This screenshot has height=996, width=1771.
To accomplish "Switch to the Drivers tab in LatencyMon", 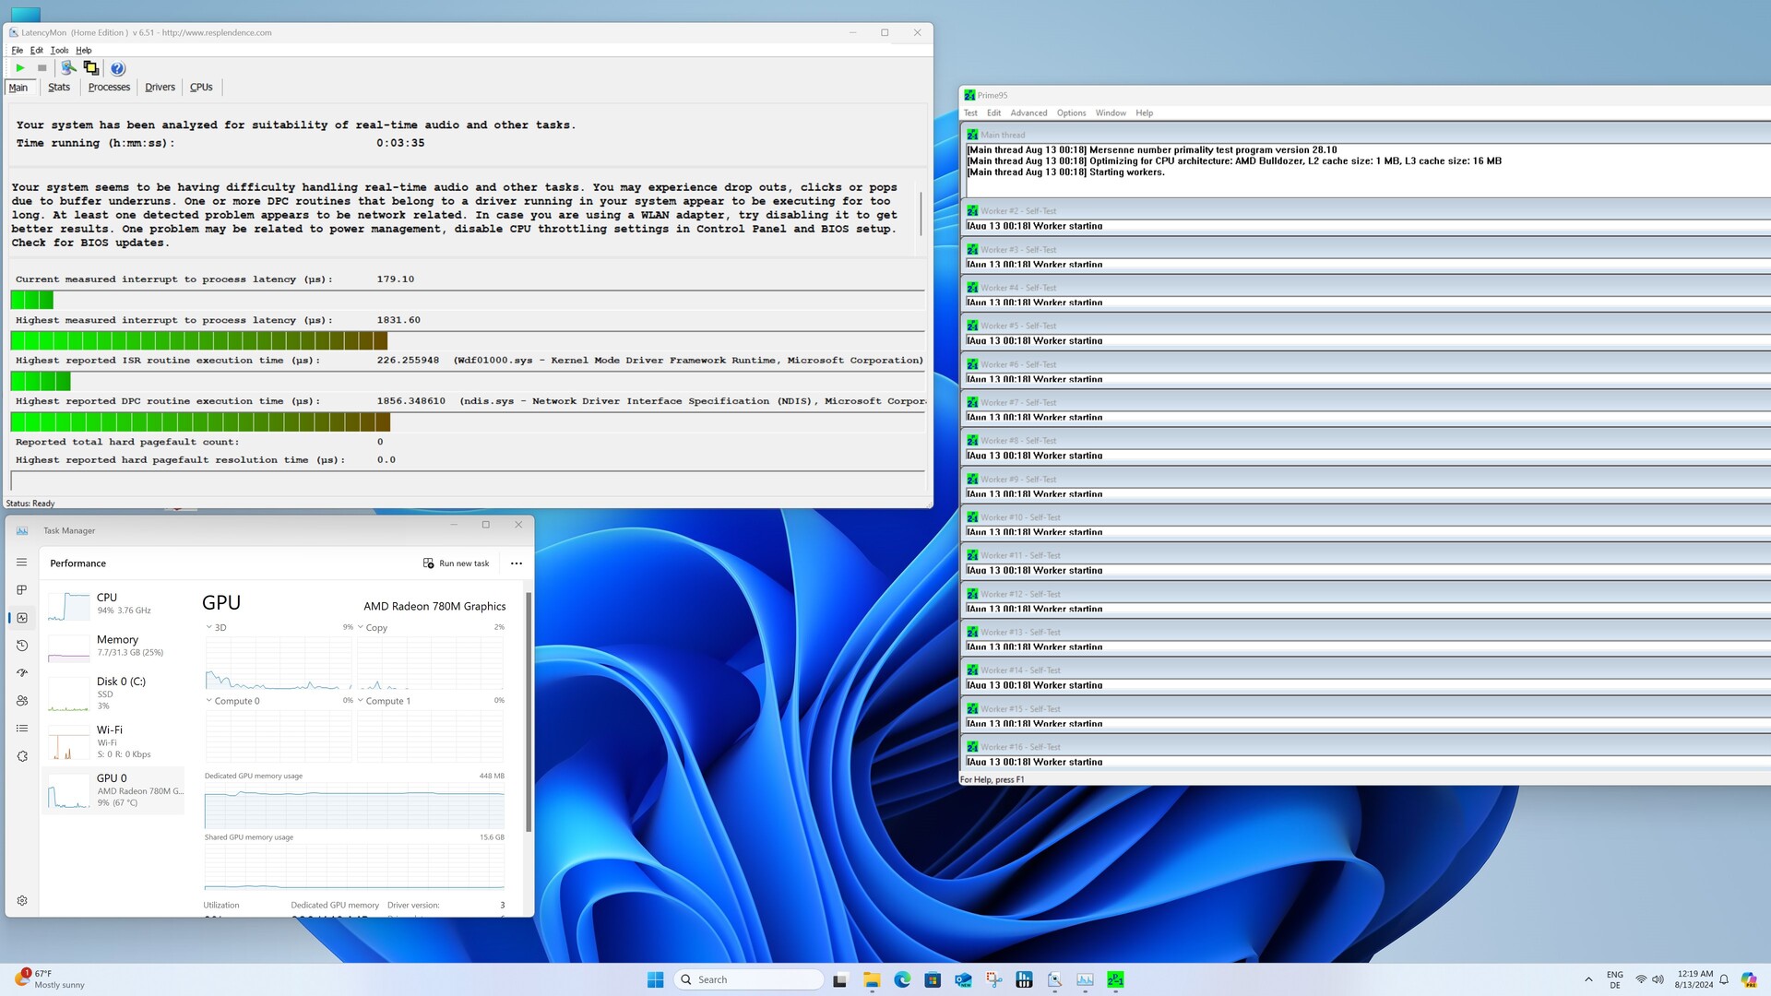I will pos(160,88).
